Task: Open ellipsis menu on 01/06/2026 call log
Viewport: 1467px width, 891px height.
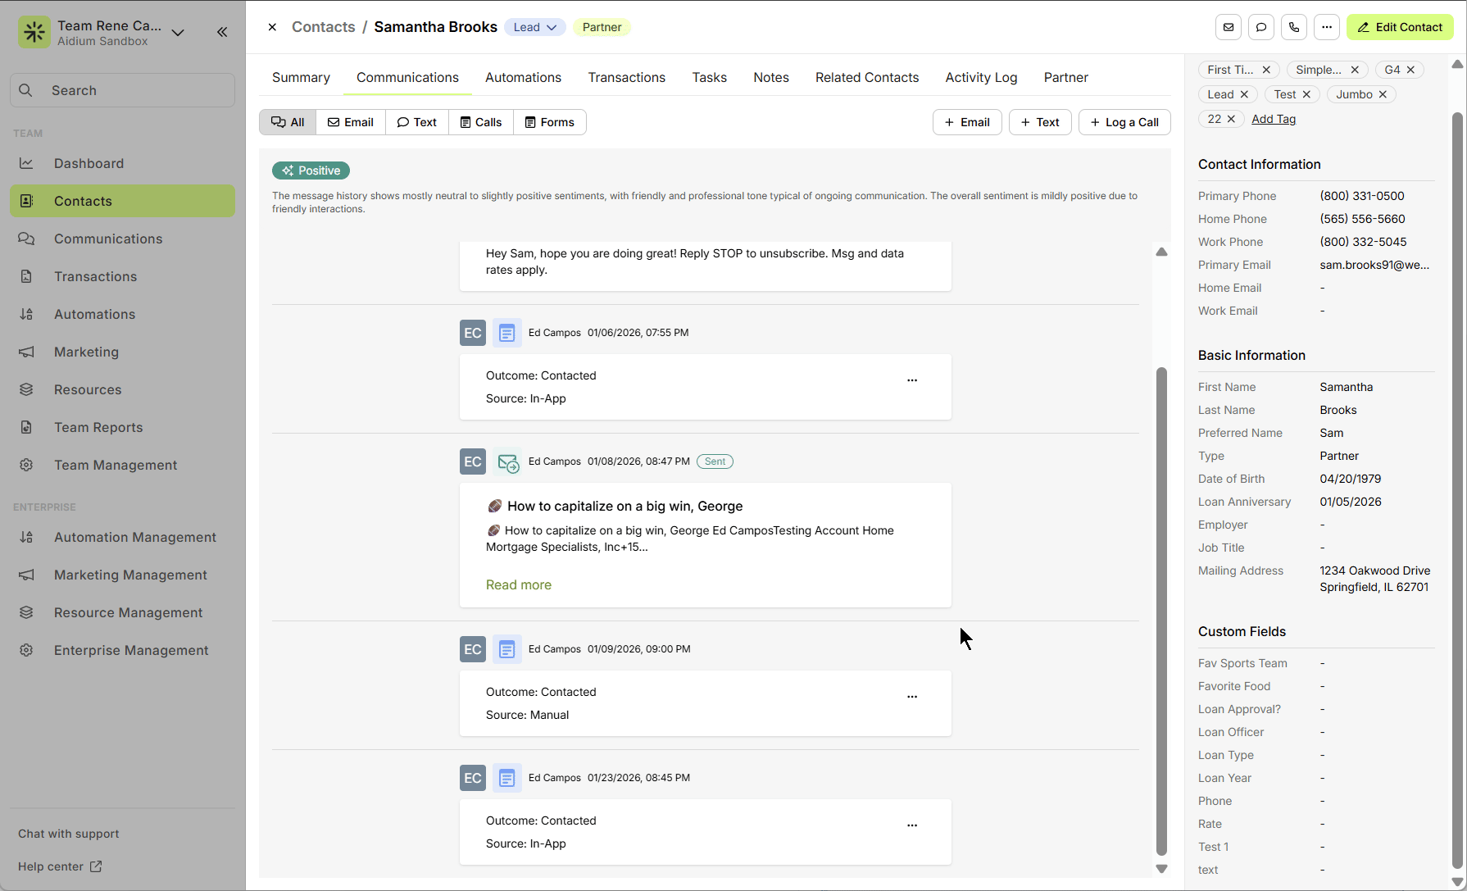Action: point(912,380)
